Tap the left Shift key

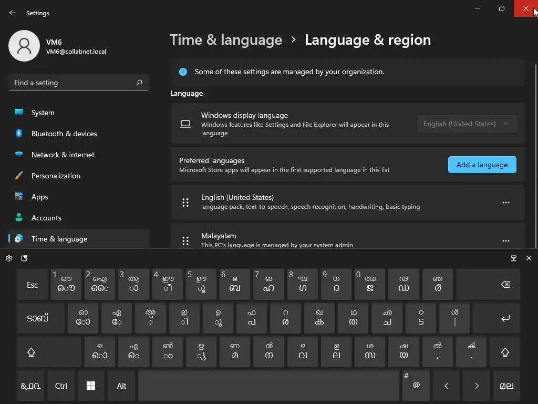click(x=49, y=352)
